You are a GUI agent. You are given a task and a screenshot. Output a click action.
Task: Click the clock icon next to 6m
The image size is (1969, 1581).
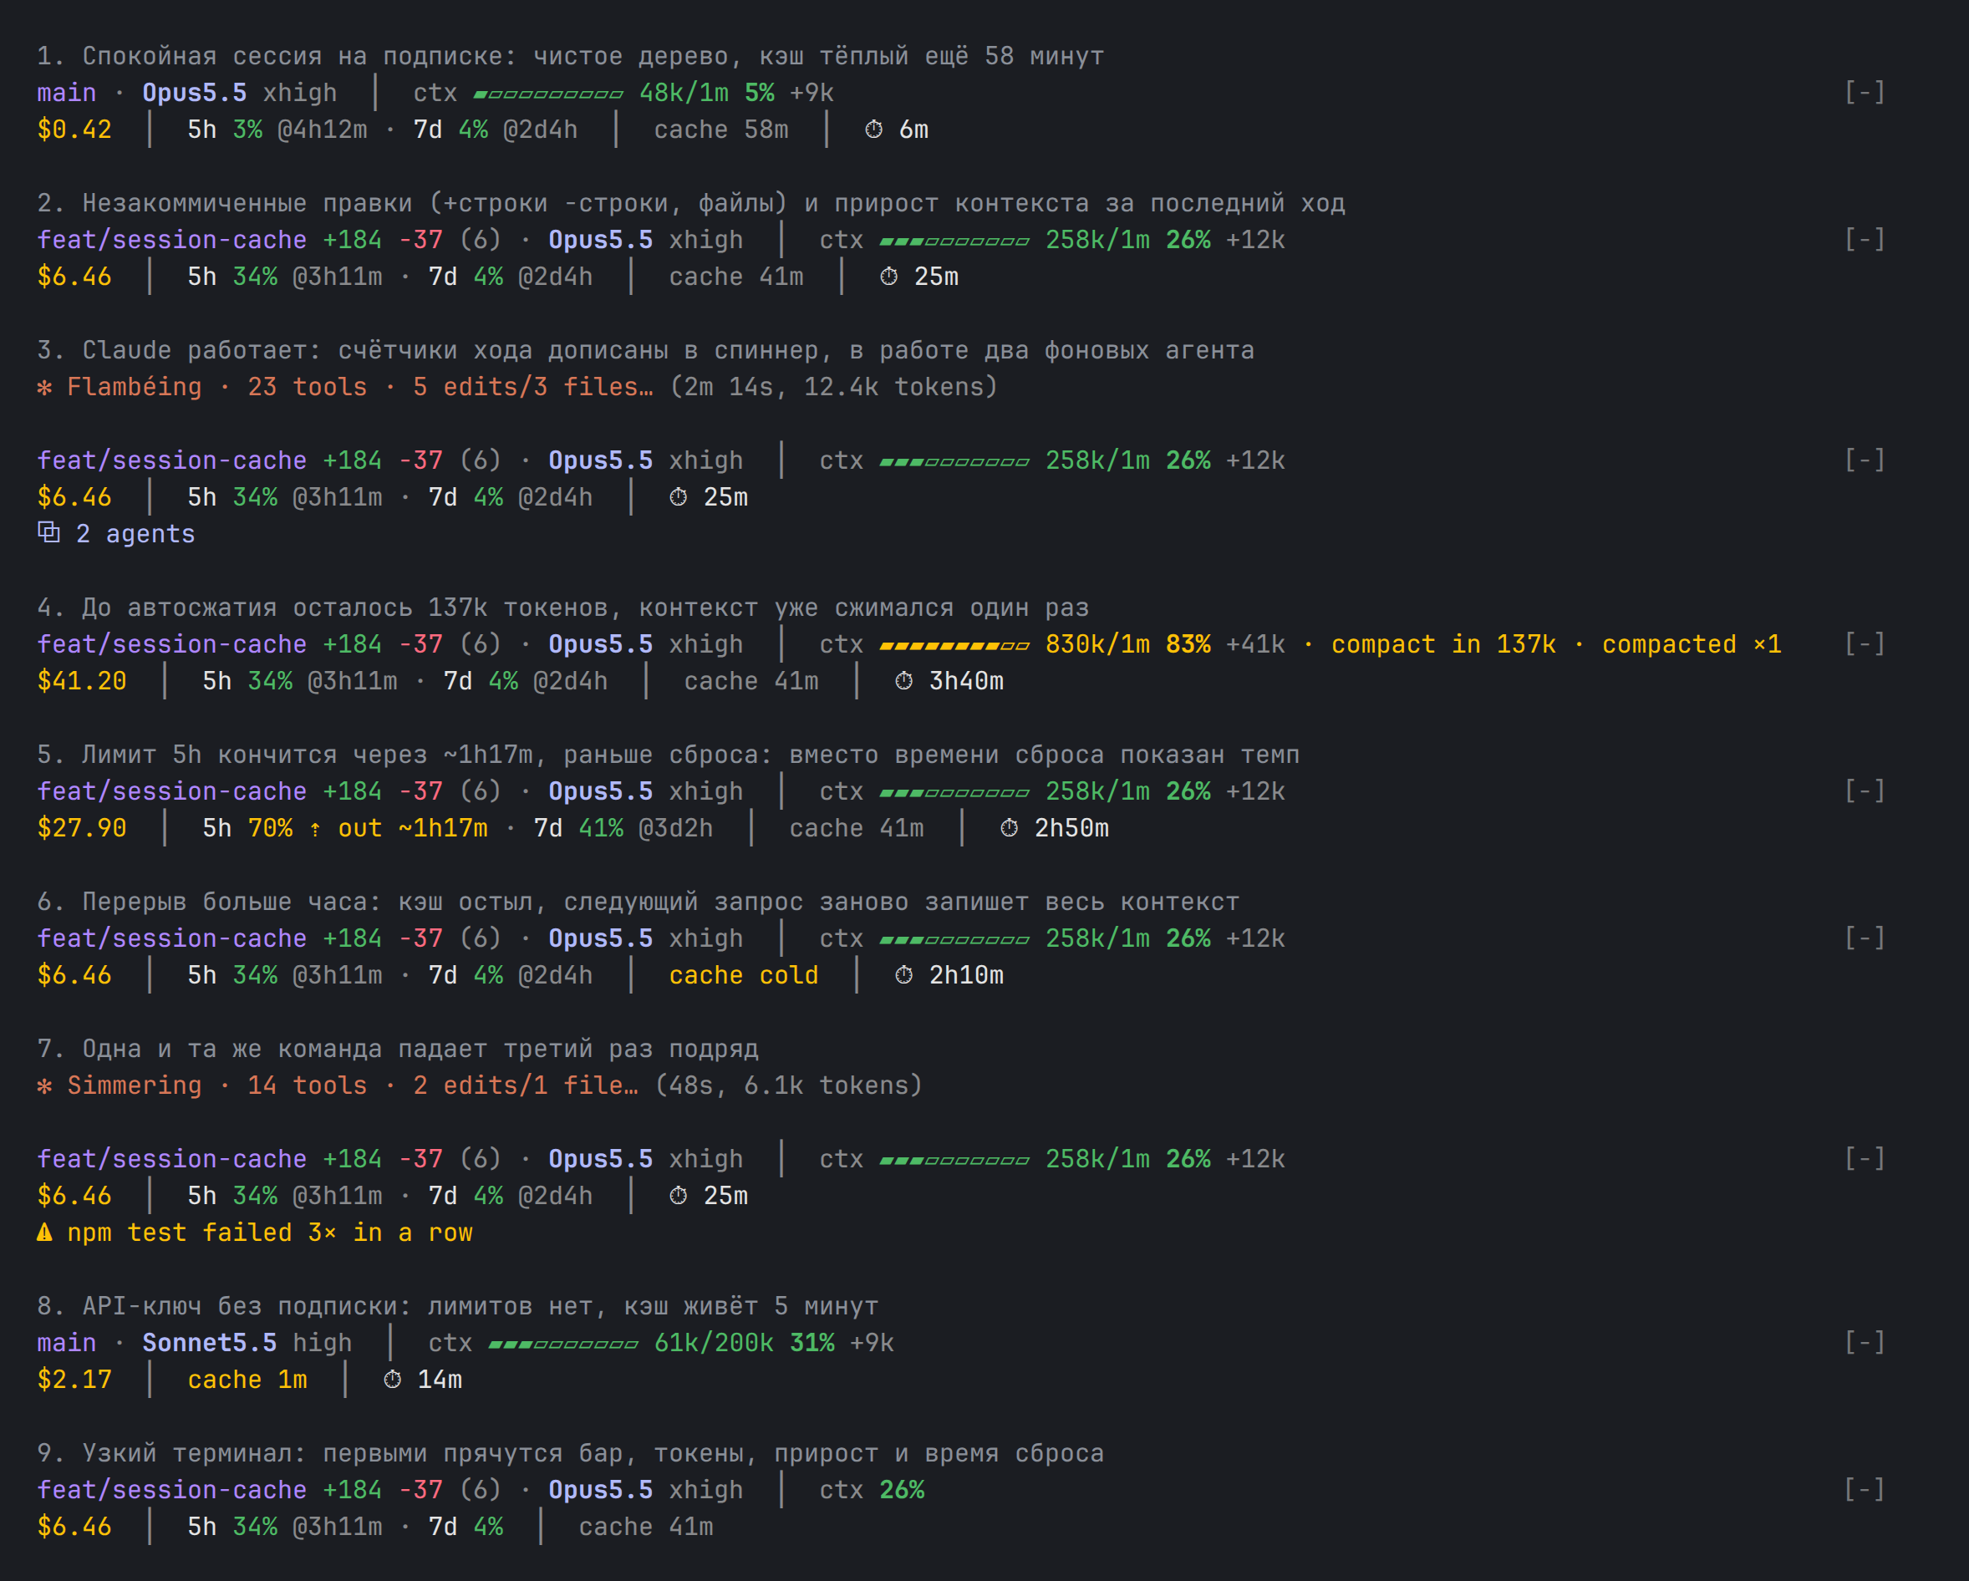tap(874, 130)
